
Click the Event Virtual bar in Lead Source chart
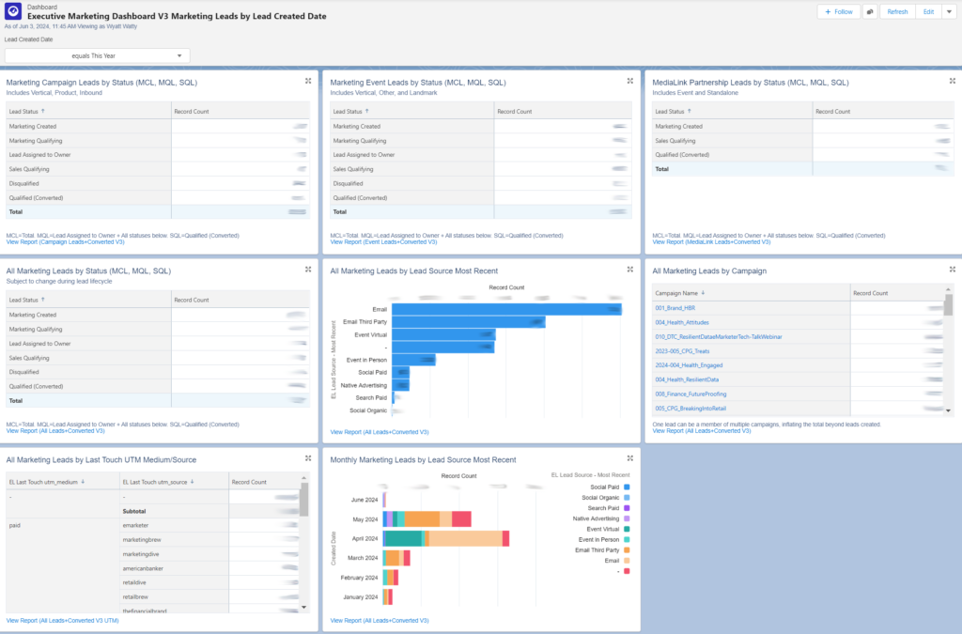click(x=443, y=334)
